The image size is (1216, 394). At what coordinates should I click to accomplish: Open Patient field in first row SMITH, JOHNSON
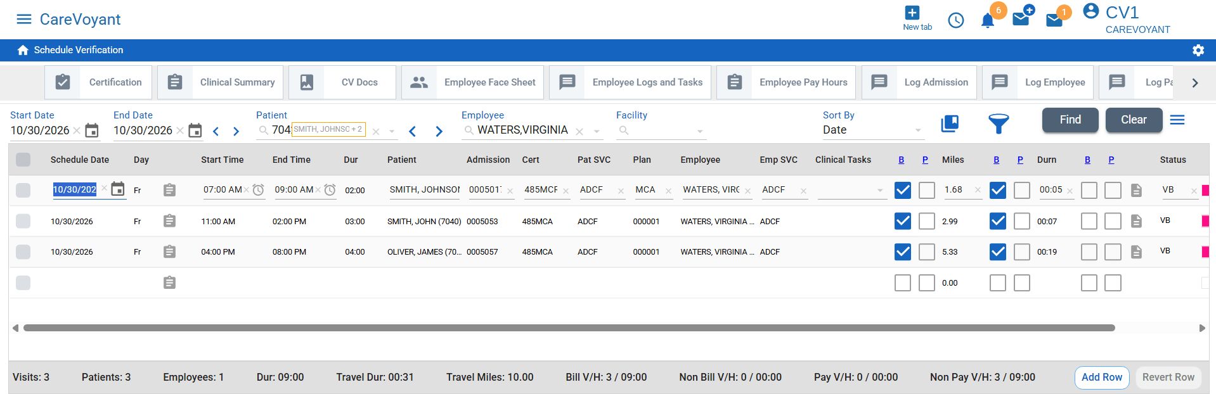(424, 190)
